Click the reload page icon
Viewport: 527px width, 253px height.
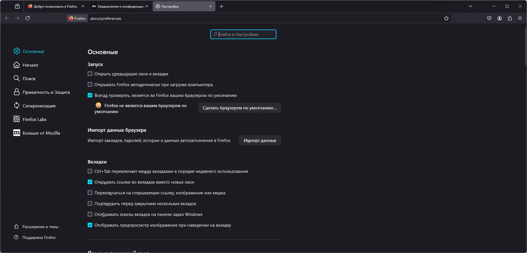(x=28, y=18)
